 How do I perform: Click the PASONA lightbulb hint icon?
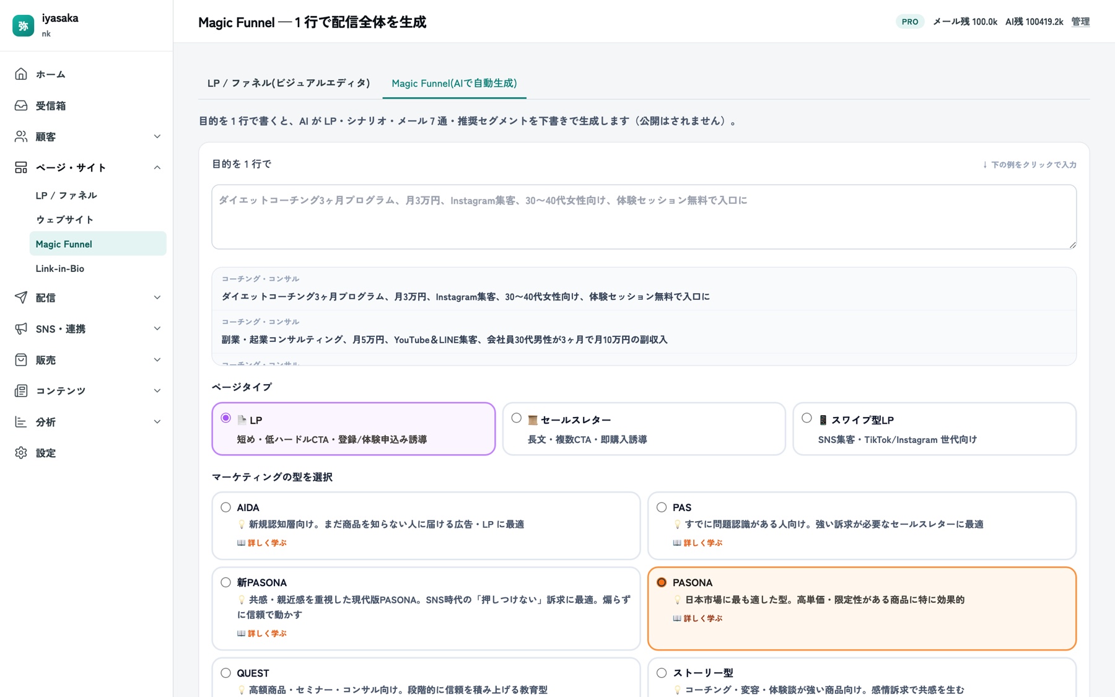(678, 600)
